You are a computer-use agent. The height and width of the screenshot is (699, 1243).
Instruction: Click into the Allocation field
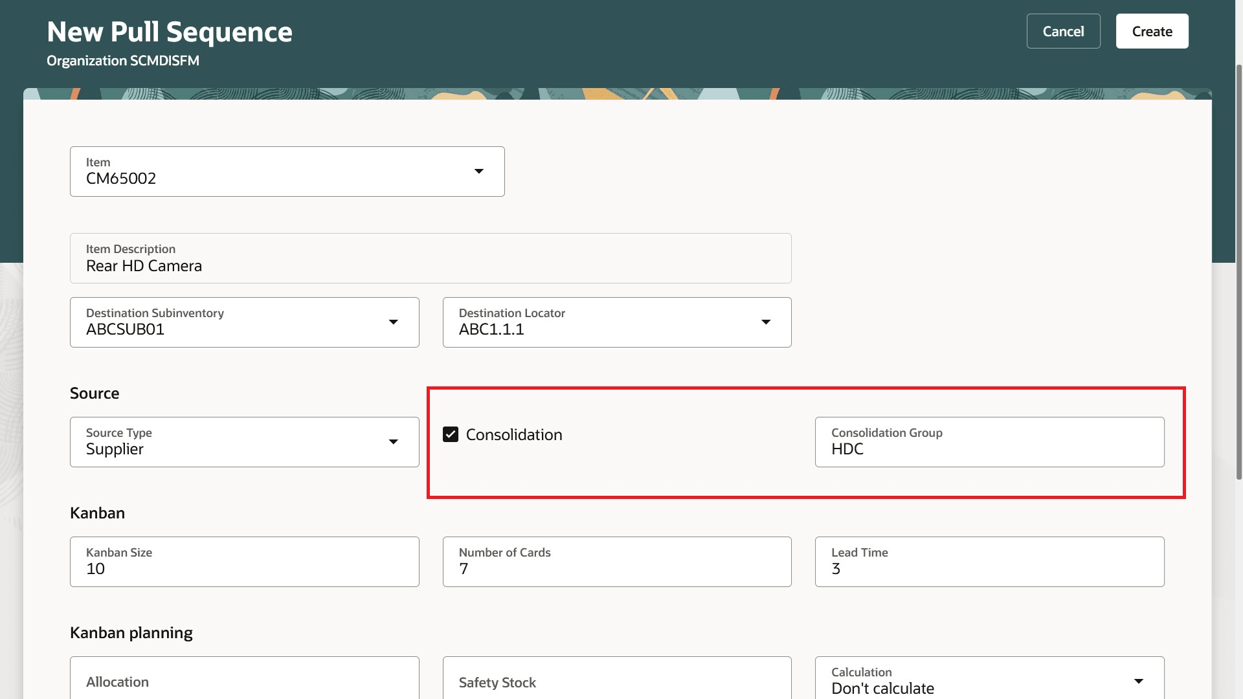(245, 678)
